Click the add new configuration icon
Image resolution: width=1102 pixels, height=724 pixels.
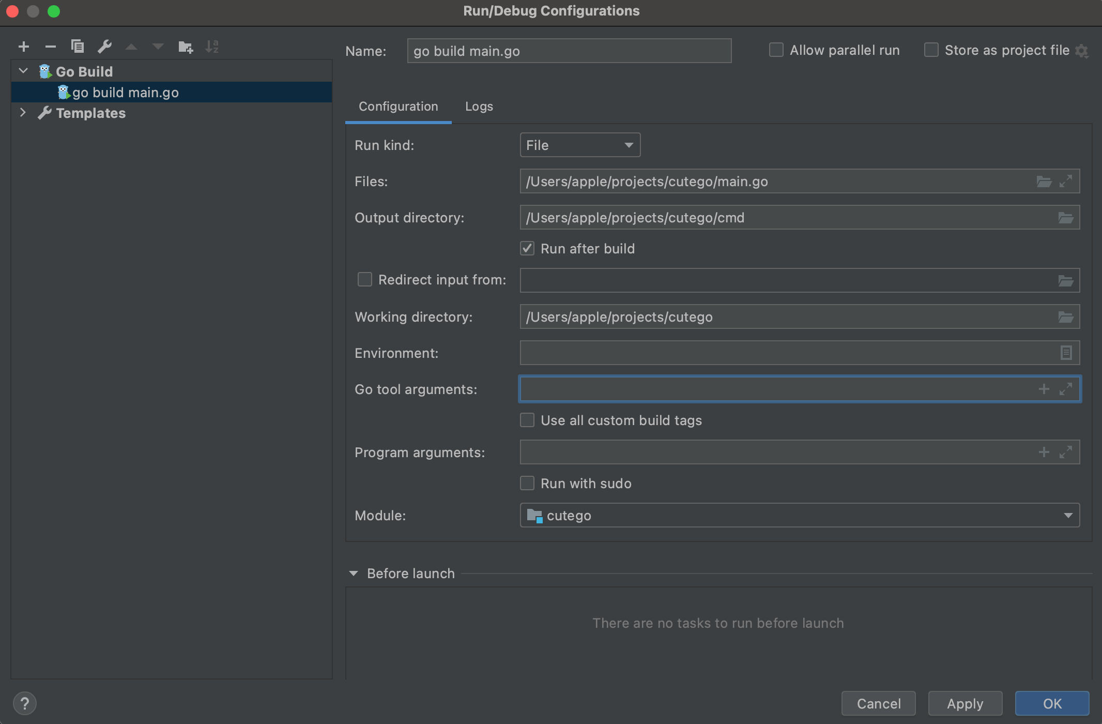coord(23,46)
